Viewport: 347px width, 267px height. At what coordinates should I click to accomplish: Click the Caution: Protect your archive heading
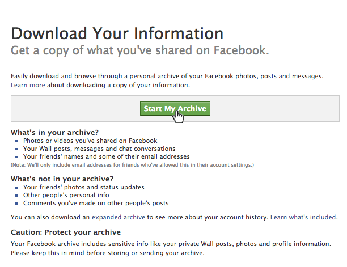66,232
